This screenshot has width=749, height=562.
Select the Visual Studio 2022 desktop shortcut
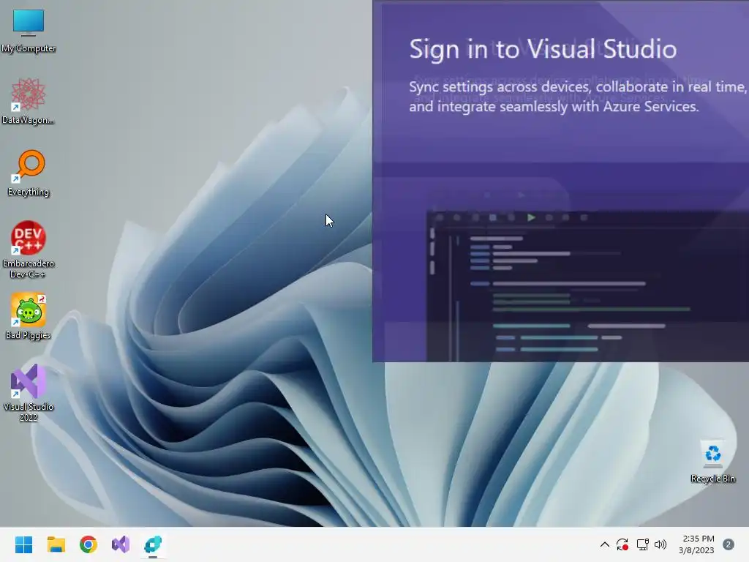click(29, 392)
